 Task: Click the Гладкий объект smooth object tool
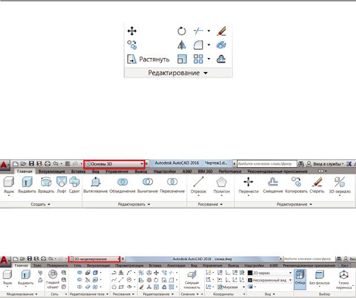[52, 279]
